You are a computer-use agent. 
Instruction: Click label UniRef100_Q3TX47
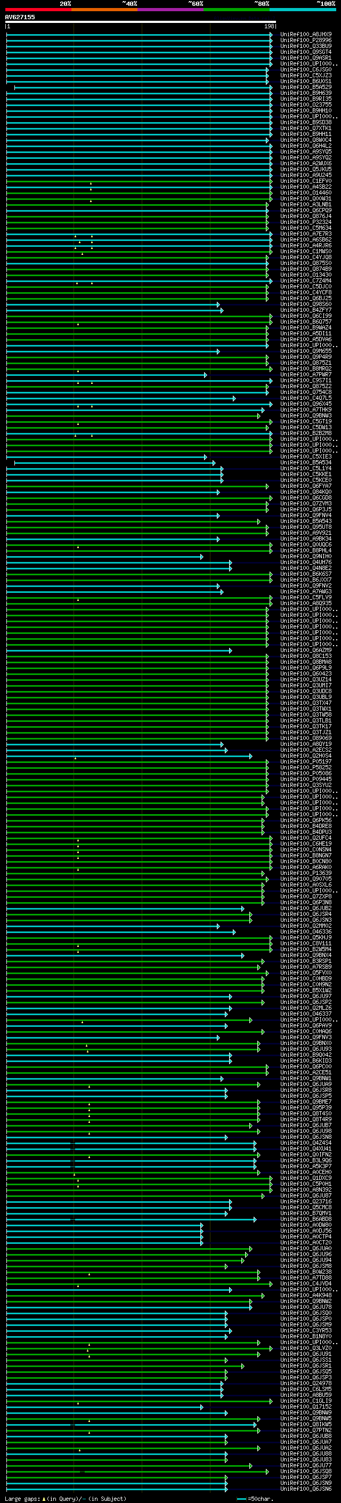coord(305,703)
